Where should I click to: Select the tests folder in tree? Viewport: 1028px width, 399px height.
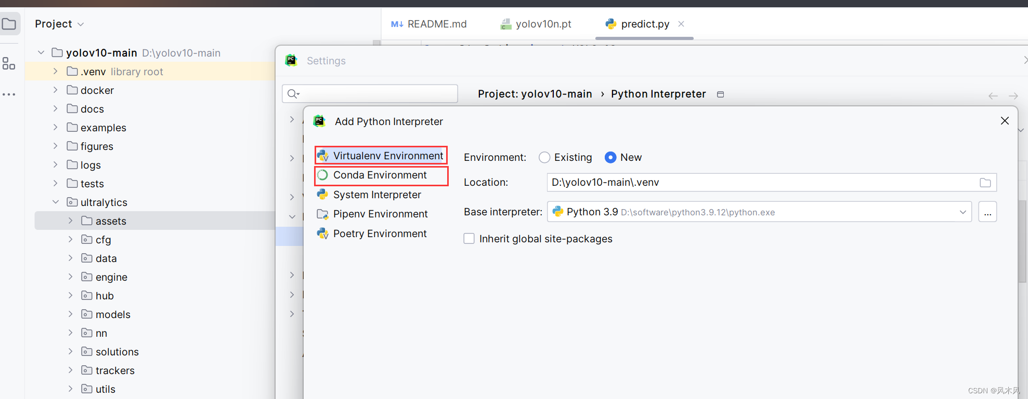tap(92, 184)
